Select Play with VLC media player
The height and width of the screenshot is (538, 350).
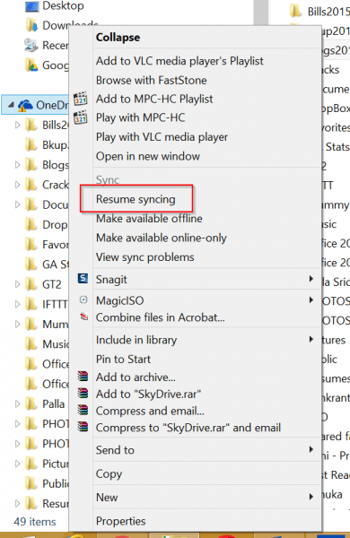(162, 137)
